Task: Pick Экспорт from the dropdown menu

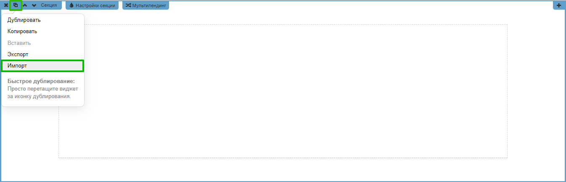Action: [18, 55]
